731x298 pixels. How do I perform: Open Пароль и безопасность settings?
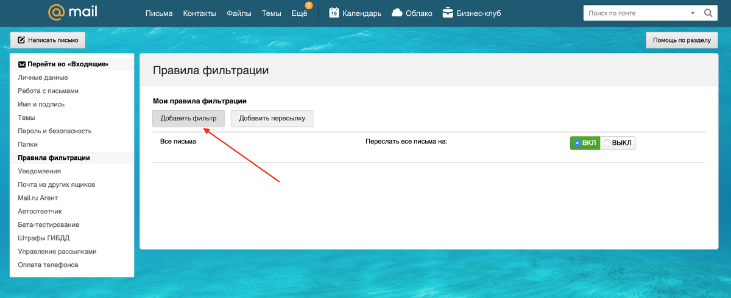[x=55, y=131]
